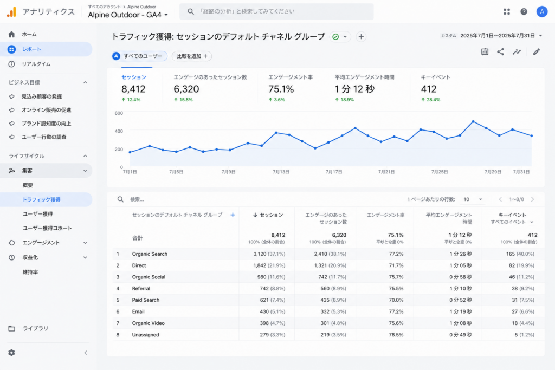Click into the top search bar
Image resolution: width=555 pixels, height=370 pixels.
coord(276,12)
